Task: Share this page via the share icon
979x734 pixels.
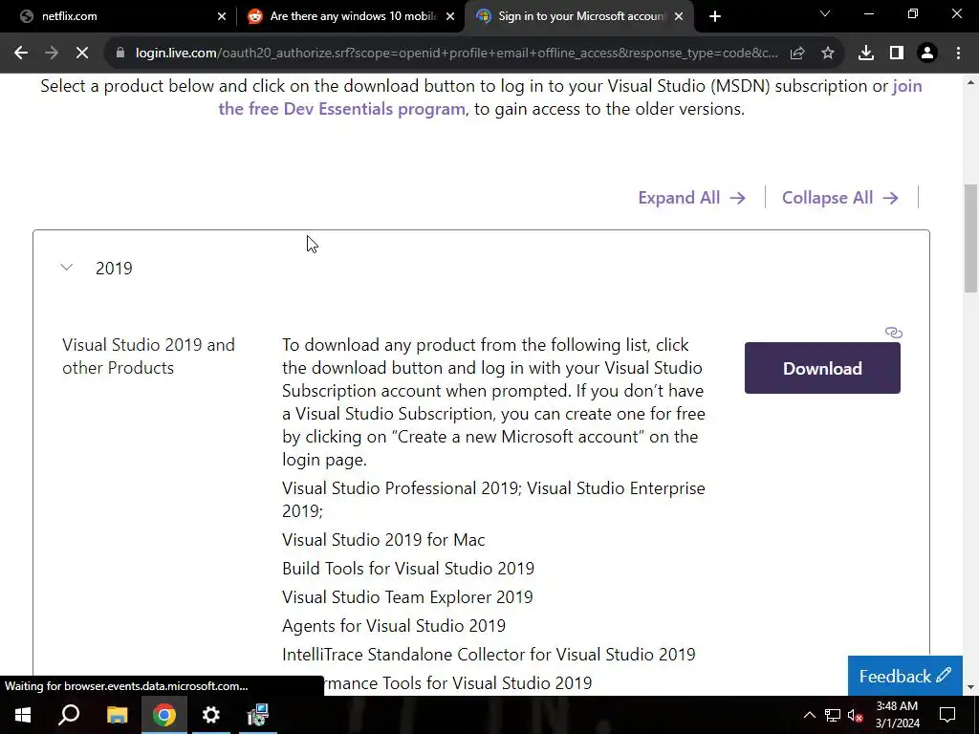Action: tap(797, 54)
